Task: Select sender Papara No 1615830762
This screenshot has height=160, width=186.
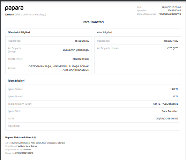Action: pyautogui.click(x=82, y=41)
